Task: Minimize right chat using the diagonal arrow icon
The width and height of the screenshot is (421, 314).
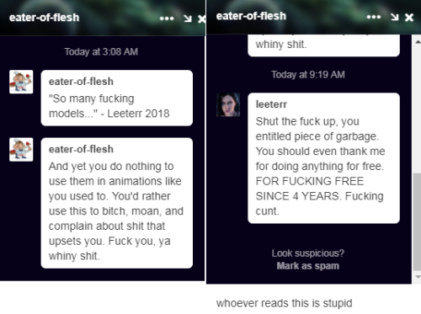Action: click(x=395, y=17)
